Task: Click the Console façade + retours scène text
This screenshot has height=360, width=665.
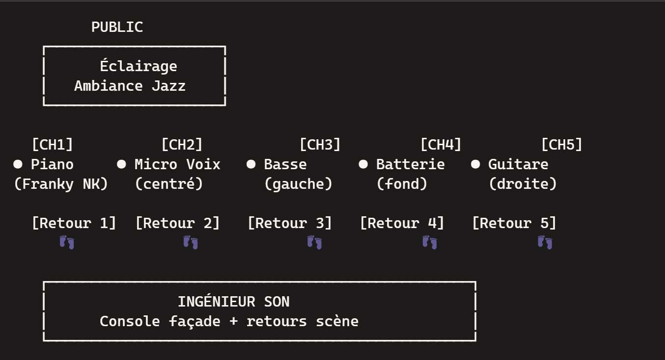Action: pos(229,321)
